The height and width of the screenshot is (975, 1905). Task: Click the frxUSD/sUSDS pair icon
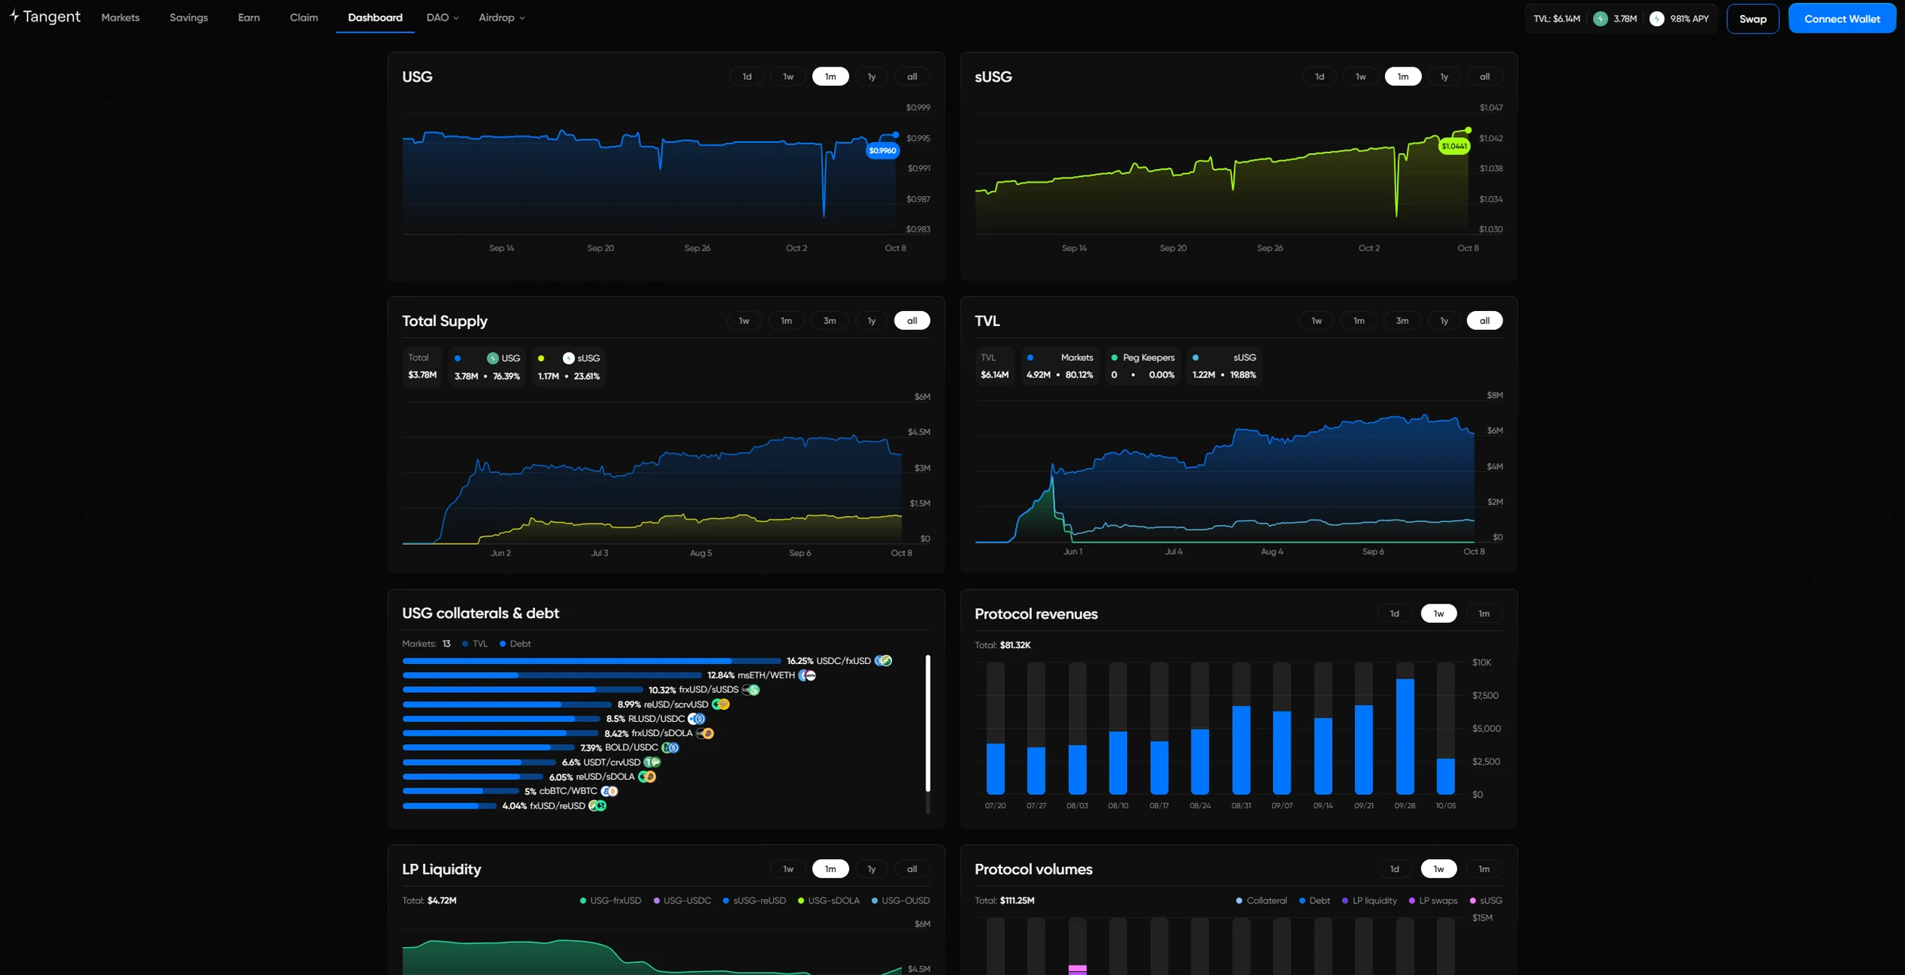(x=751, y=689)
